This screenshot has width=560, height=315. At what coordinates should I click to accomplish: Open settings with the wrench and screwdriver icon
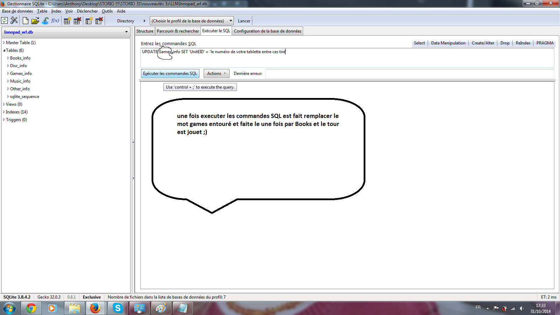click(14, 21)
